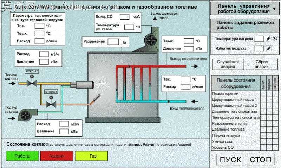Click the Уровень СО status row

coord(244,147)
